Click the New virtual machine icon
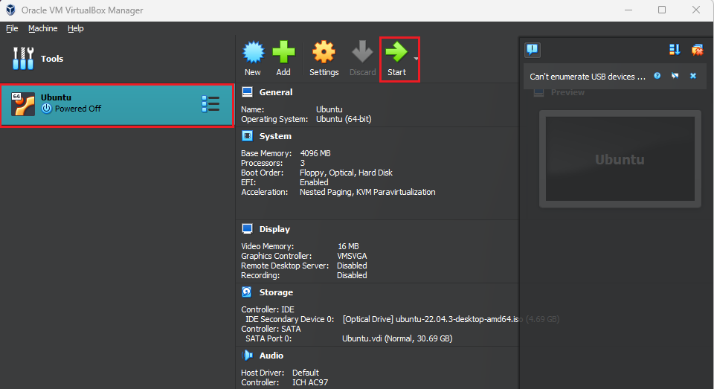The image size is (714, 389). 253,52
